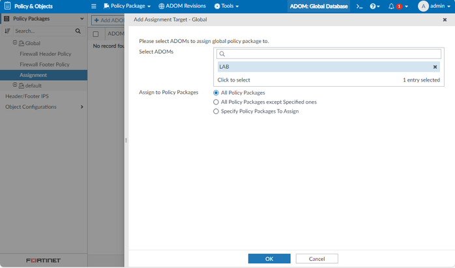Open the Policy Package dropdown menu
This screenshot has height=268, width=455.
(126, 6)
